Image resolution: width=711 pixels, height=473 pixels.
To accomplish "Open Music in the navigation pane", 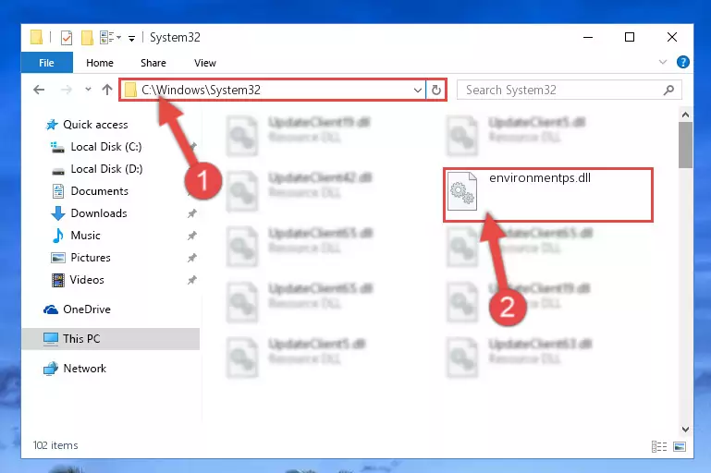I will tap(85, 236).
